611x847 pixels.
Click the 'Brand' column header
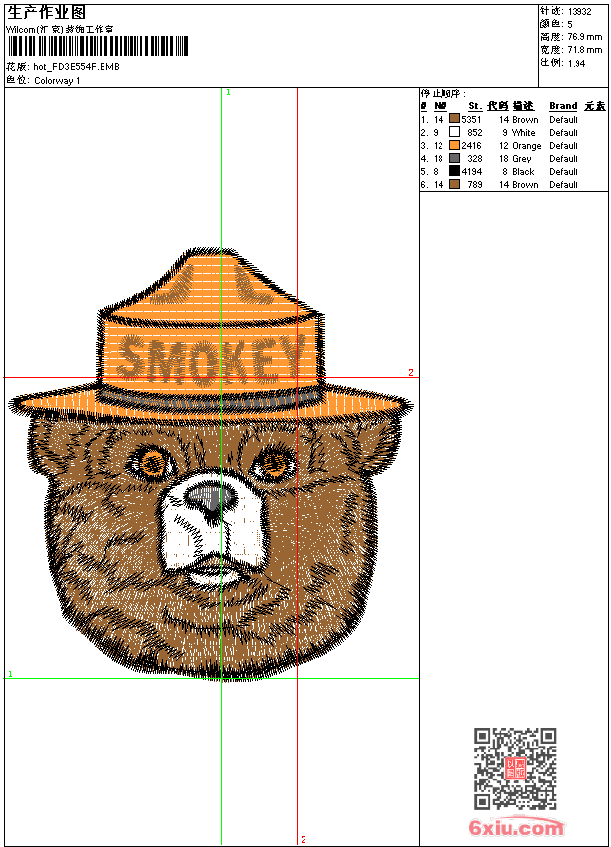(x=563, y=106)
